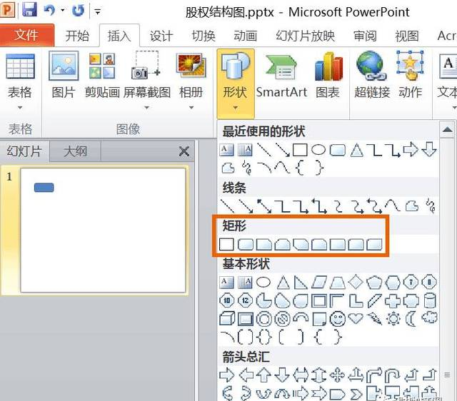457x401 pixels.
Task: Open the 相册 photo album dropdown
Action: click(x=191, y=81)
